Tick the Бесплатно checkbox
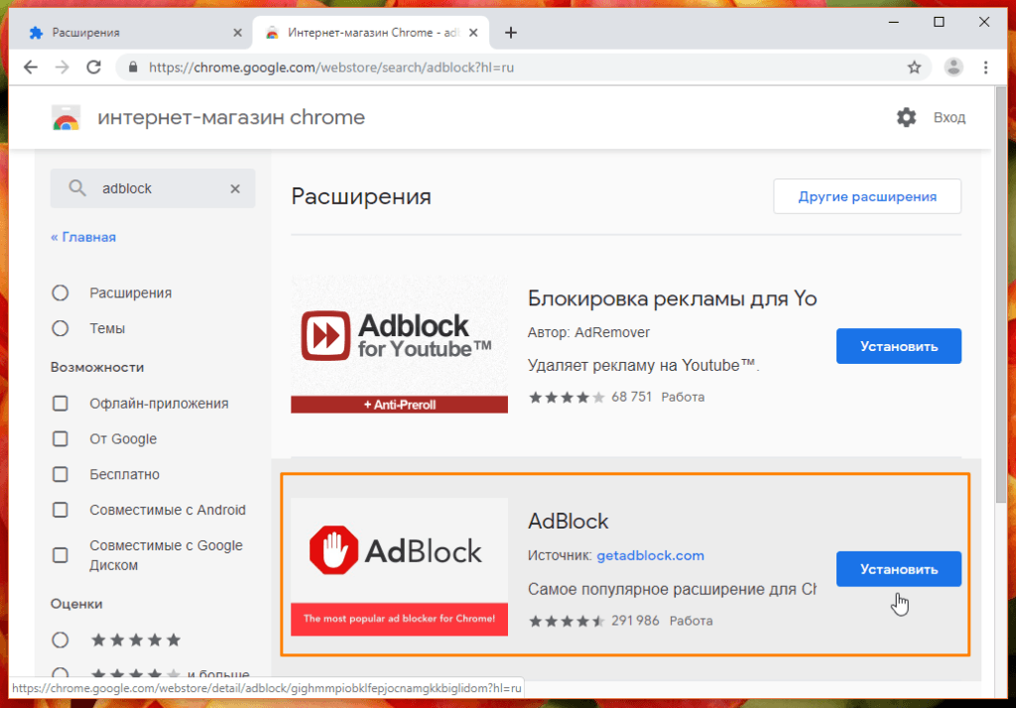Screen dimensions: 1016x708 coord(61,475)
